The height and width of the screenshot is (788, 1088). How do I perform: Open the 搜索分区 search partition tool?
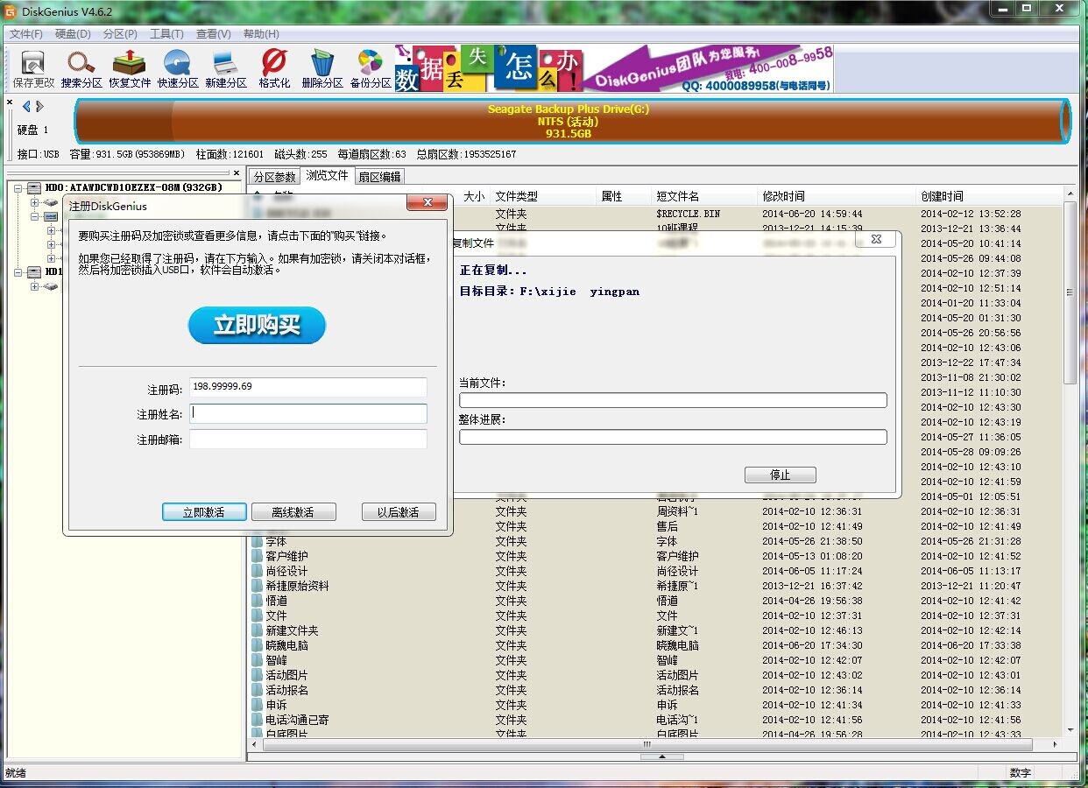coord(81,68)
